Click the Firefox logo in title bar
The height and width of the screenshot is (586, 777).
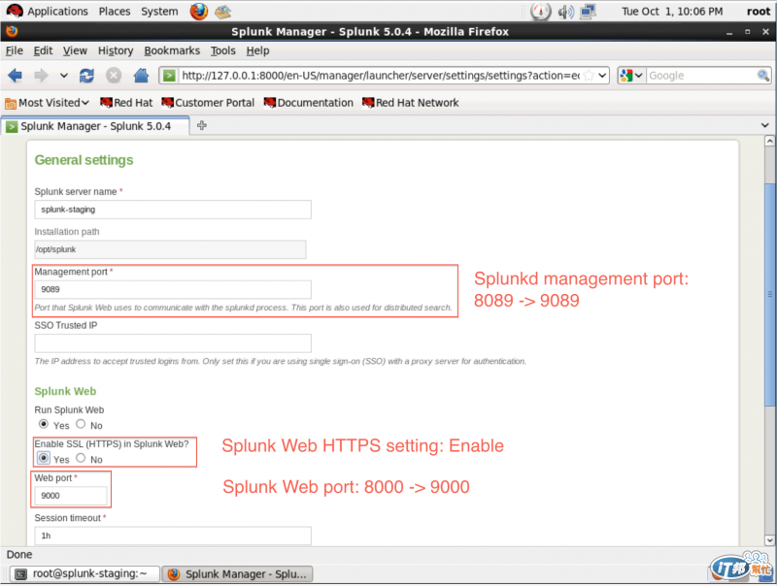click(12, 32)
